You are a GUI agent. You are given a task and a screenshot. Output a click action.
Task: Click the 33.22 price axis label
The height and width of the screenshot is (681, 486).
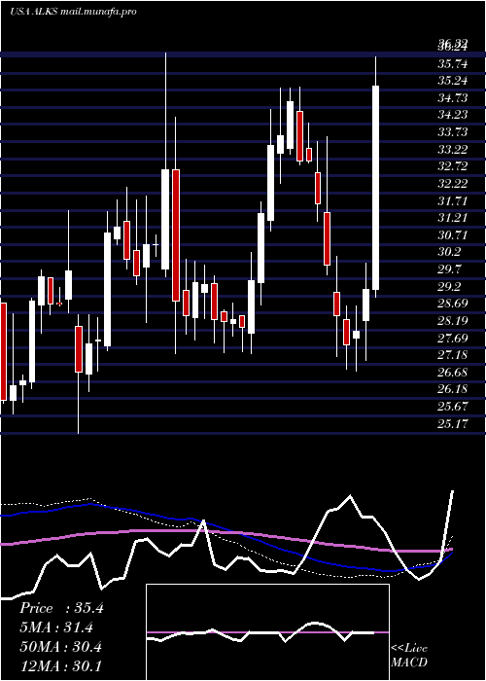point(453,150)
